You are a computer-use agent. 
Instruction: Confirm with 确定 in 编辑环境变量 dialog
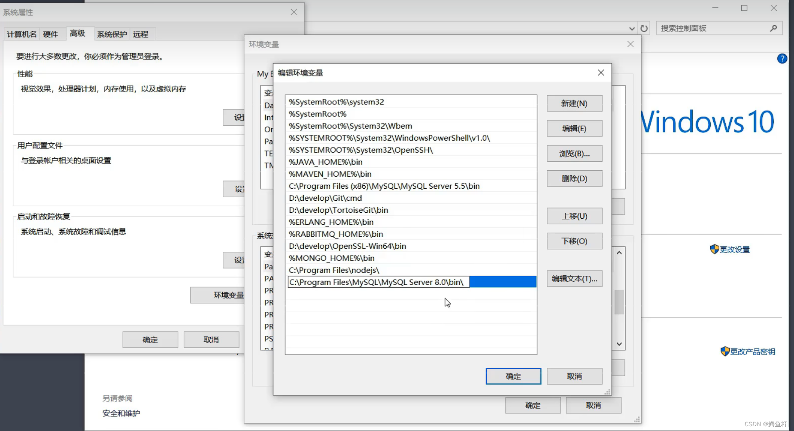click(513, 376)
